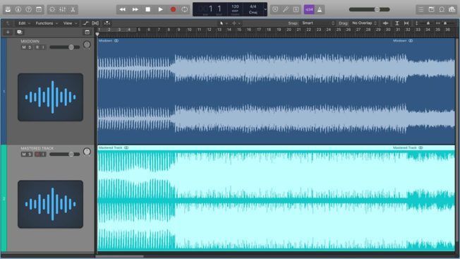The image size is (460, 259).
Task: Open the Edit menu in tracks area
Action: 25,23
